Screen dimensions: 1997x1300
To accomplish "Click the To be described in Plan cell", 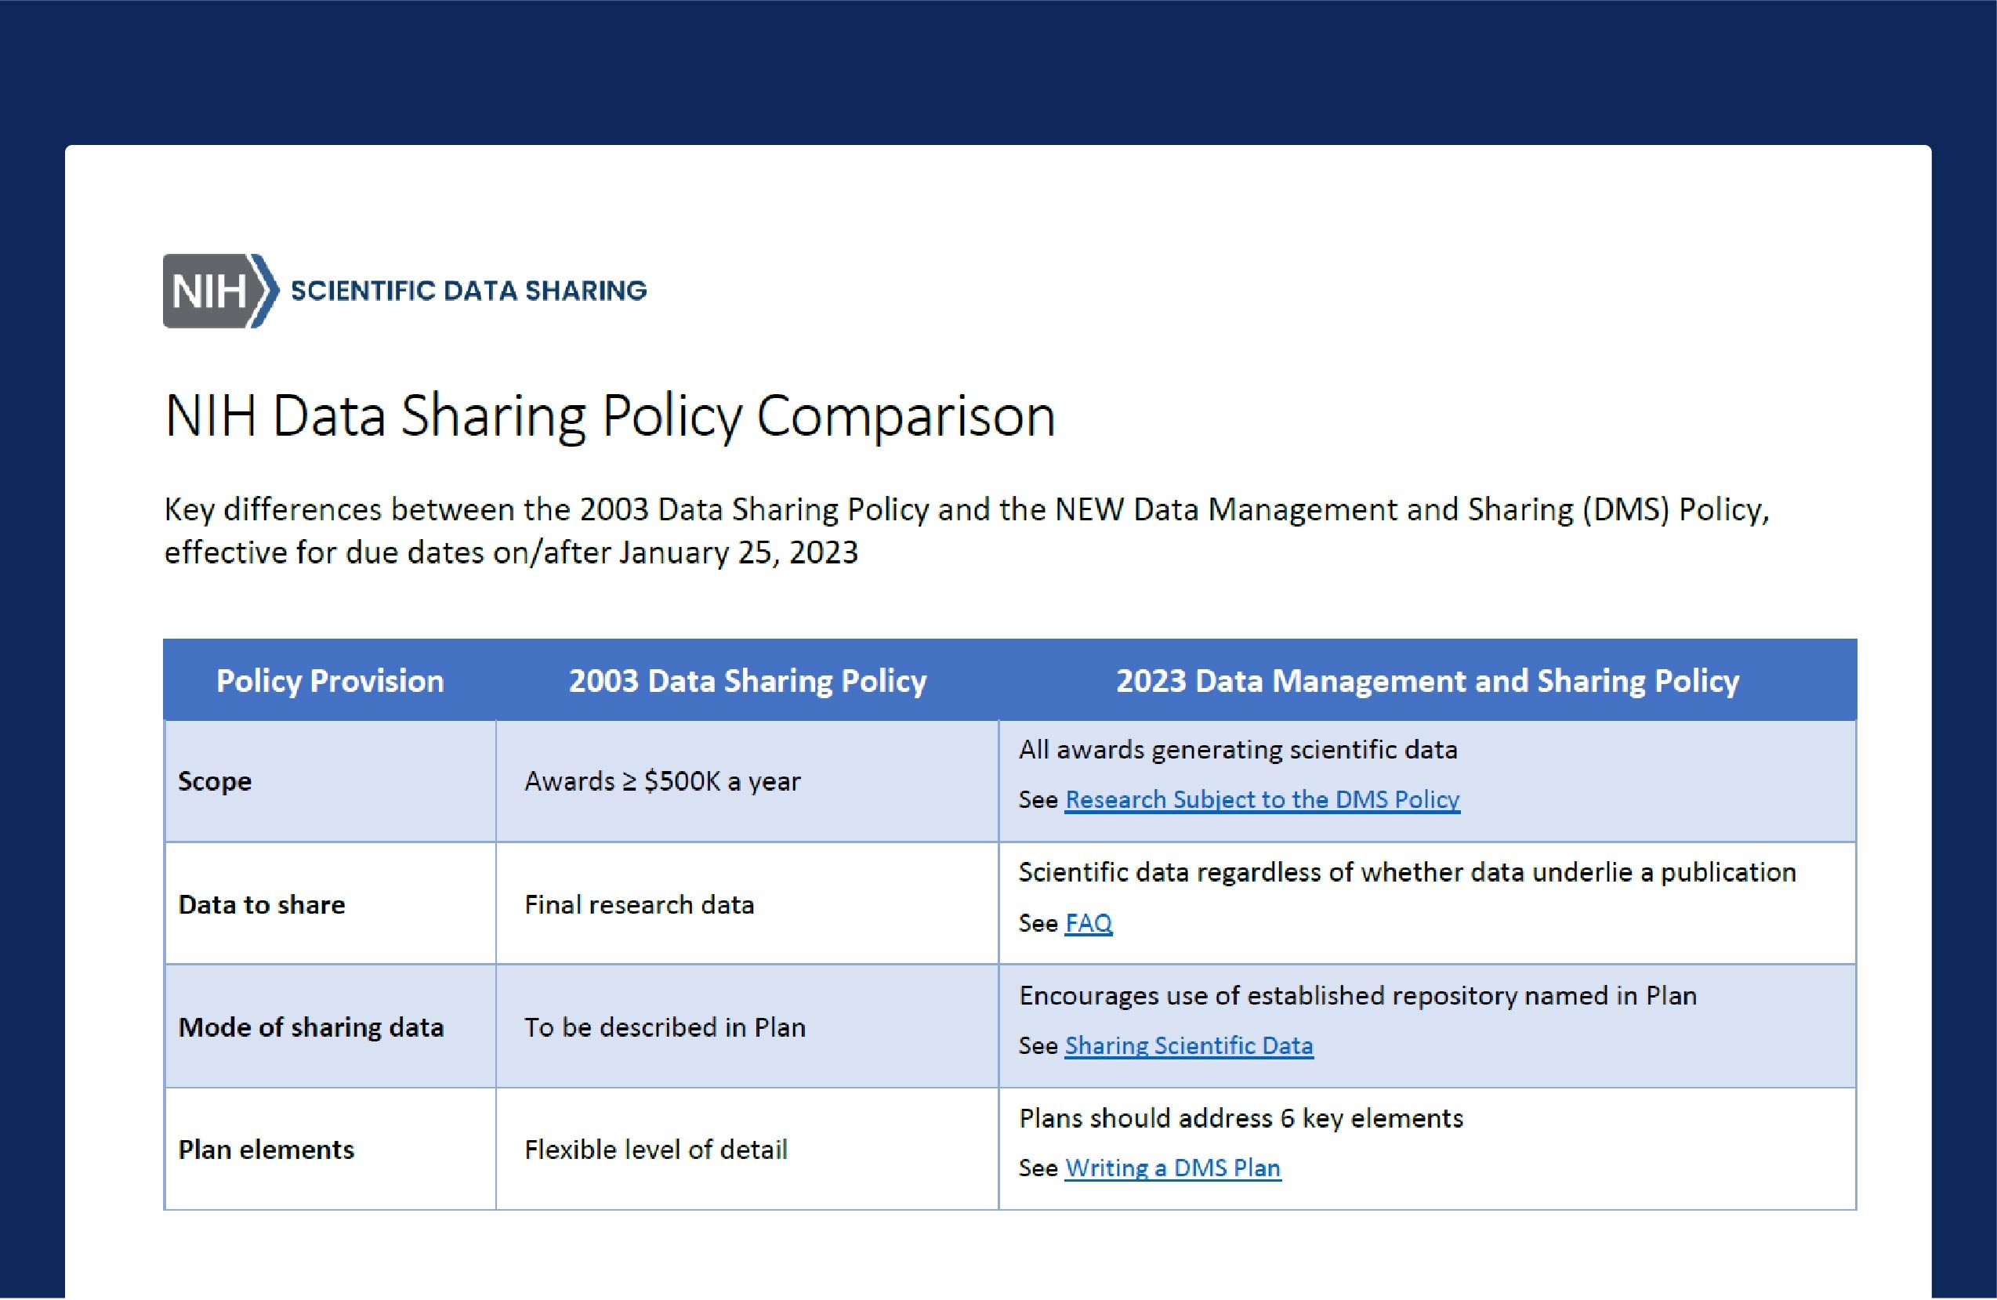I will pyautogui.click(x=665, y=1027).
